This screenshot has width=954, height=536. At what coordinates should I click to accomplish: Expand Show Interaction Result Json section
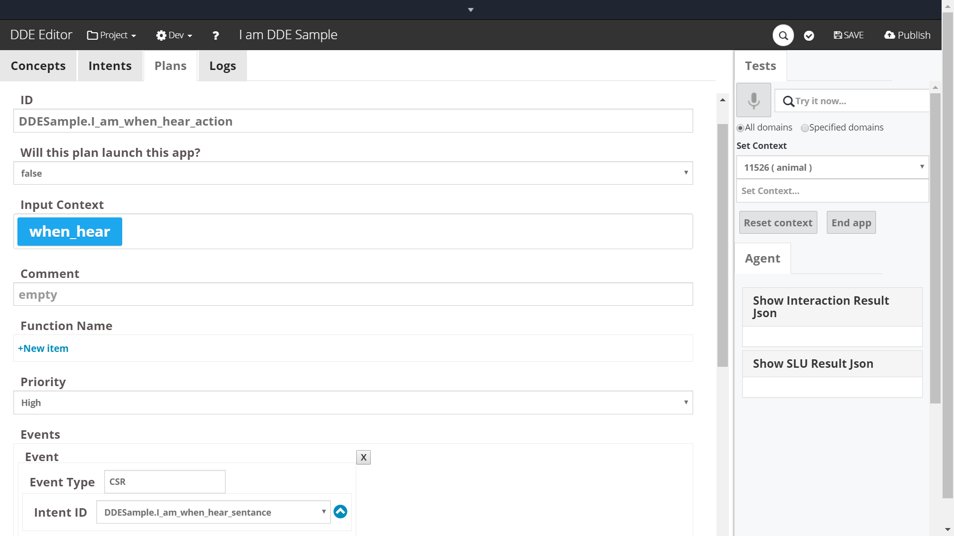[x=832, y=307]
